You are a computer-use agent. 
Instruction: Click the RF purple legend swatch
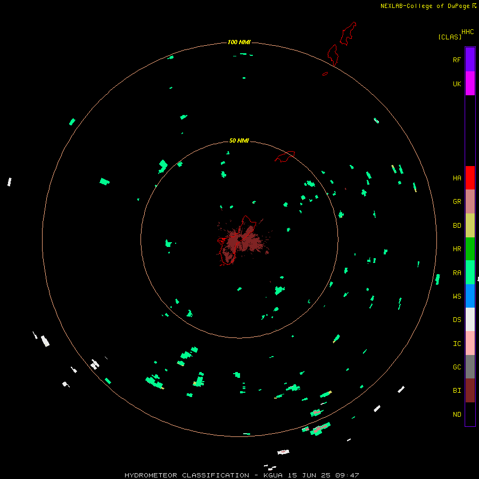click(470, 60)
